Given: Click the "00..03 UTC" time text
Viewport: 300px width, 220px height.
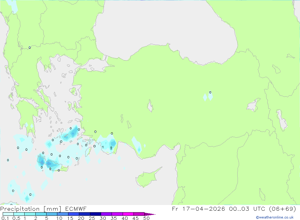Looking at the screenshot, I should pos(247,209).
